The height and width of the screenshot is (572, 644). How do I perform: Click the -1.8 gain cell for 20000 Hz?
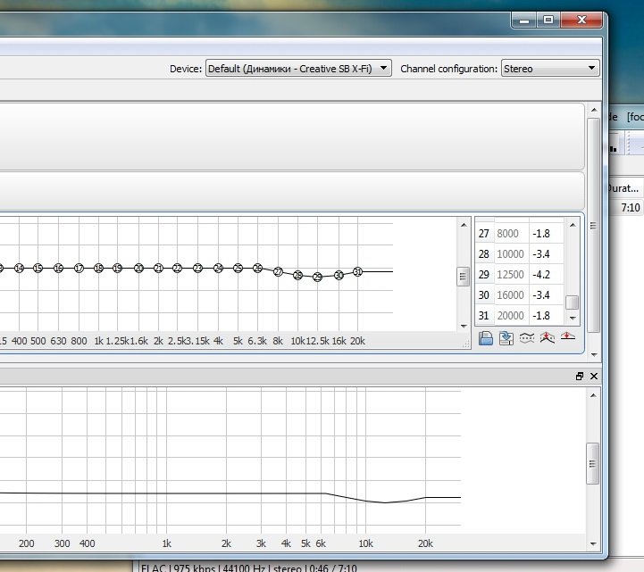[x=547, y=316]
